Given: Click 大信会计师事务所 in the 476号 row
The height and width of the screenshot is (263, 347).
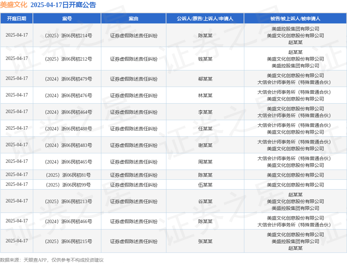Looking at the screenshot, I should coord(294,92).
